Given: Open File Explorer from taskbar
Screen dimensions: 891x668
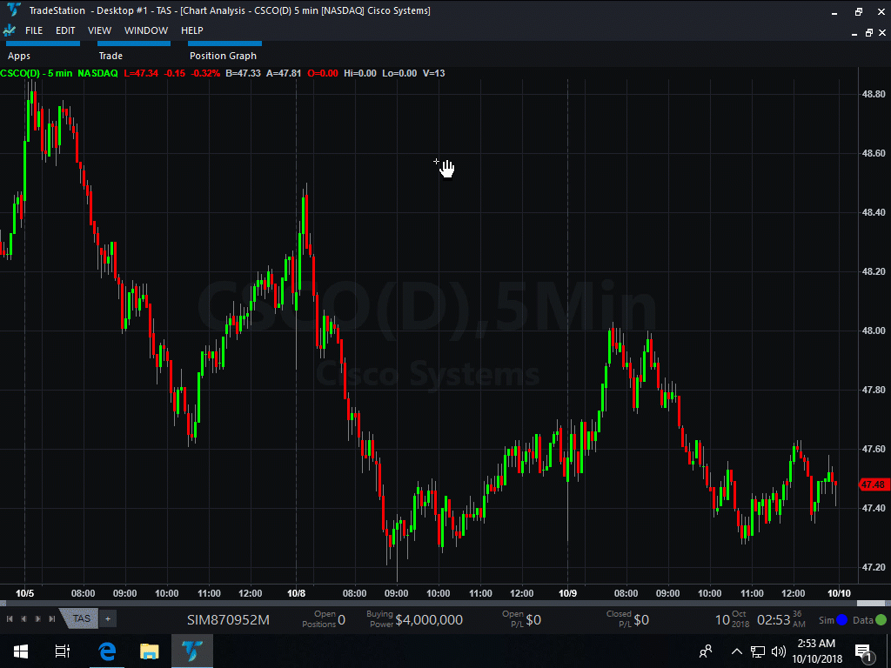Looking at the screenshot, I should point(149,651).
